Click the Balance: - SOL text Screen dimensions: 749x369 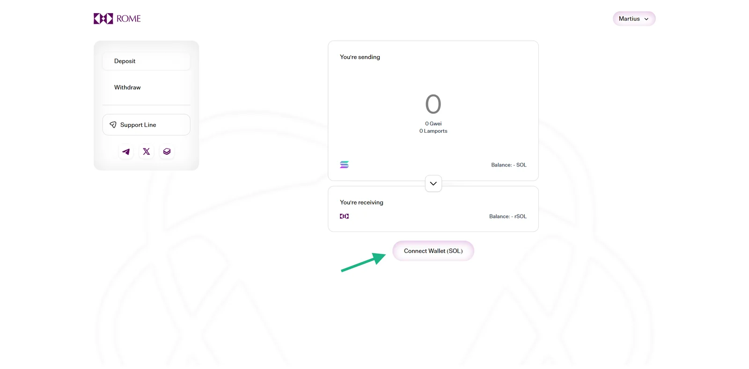click(x=509, y=165)
